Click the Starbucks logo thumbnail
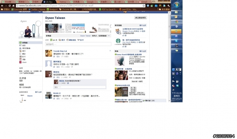This screenshot has width=237, height=139. [x=118, y=42]
